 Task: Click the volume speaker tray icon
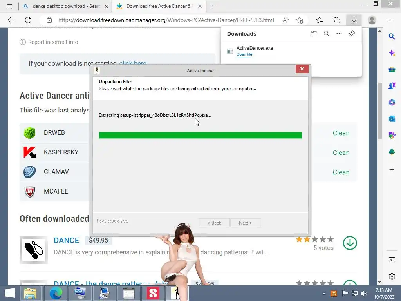tap(364, 294)
